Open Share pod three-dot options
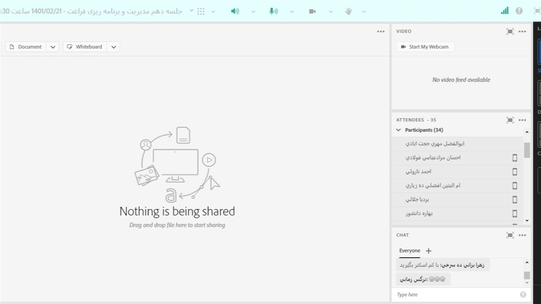Screen dimensions: 541x304 (x=381, y=31)
